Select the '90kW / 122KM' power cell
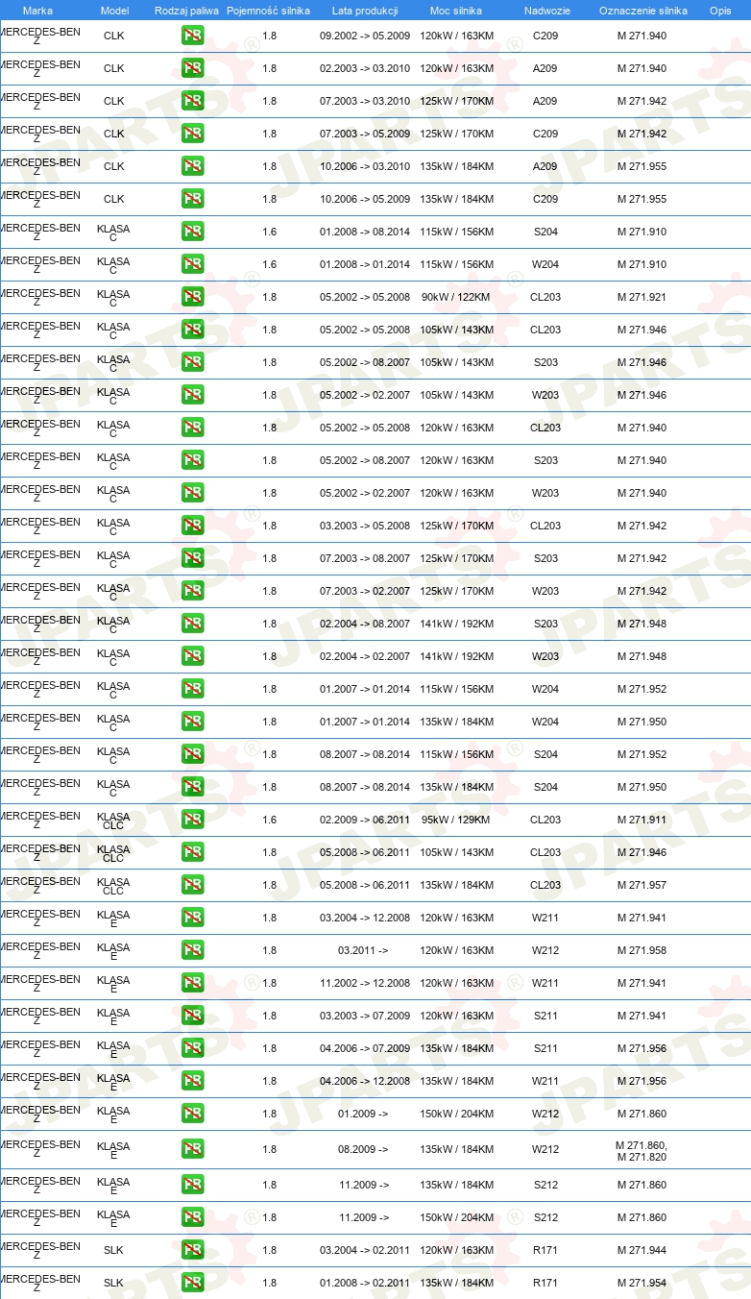Image resolution: width=751 pixels, height=1299 pixels. tap(456, 297)
